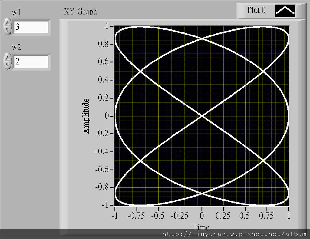Click the w2 control caption
The image size is (310, 239).
click(16, 47)
